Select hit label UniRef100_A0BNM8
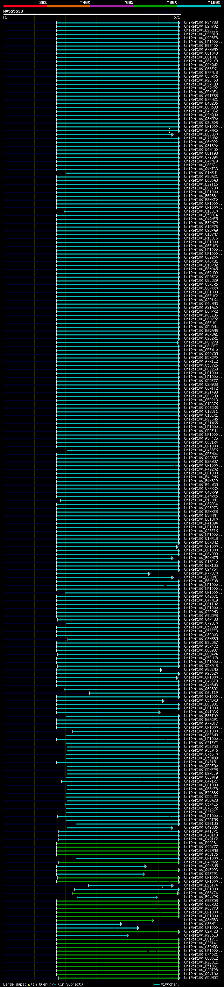 [x=201, y=850]
